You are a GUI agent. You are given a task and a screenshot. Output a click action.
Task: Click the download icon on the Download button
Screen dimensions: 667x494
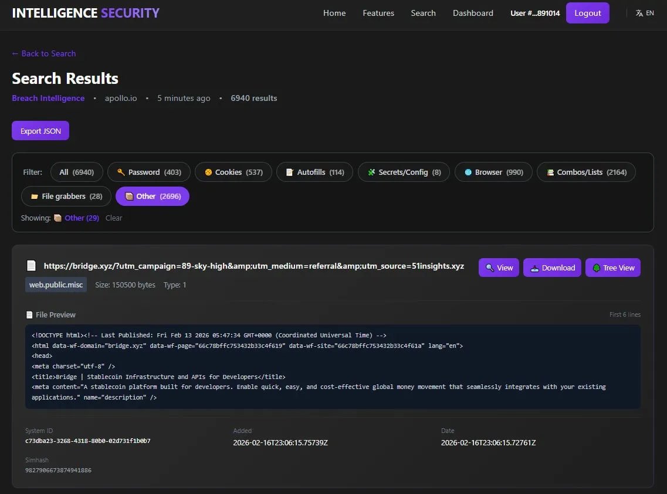pos(536,268)
